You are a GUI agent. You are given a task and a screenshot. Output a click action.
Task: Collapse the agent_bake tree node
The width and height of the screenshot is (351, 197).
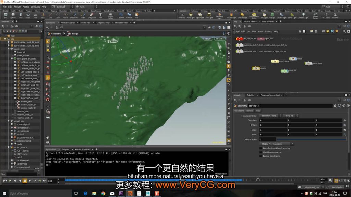[x=9, y=49]
